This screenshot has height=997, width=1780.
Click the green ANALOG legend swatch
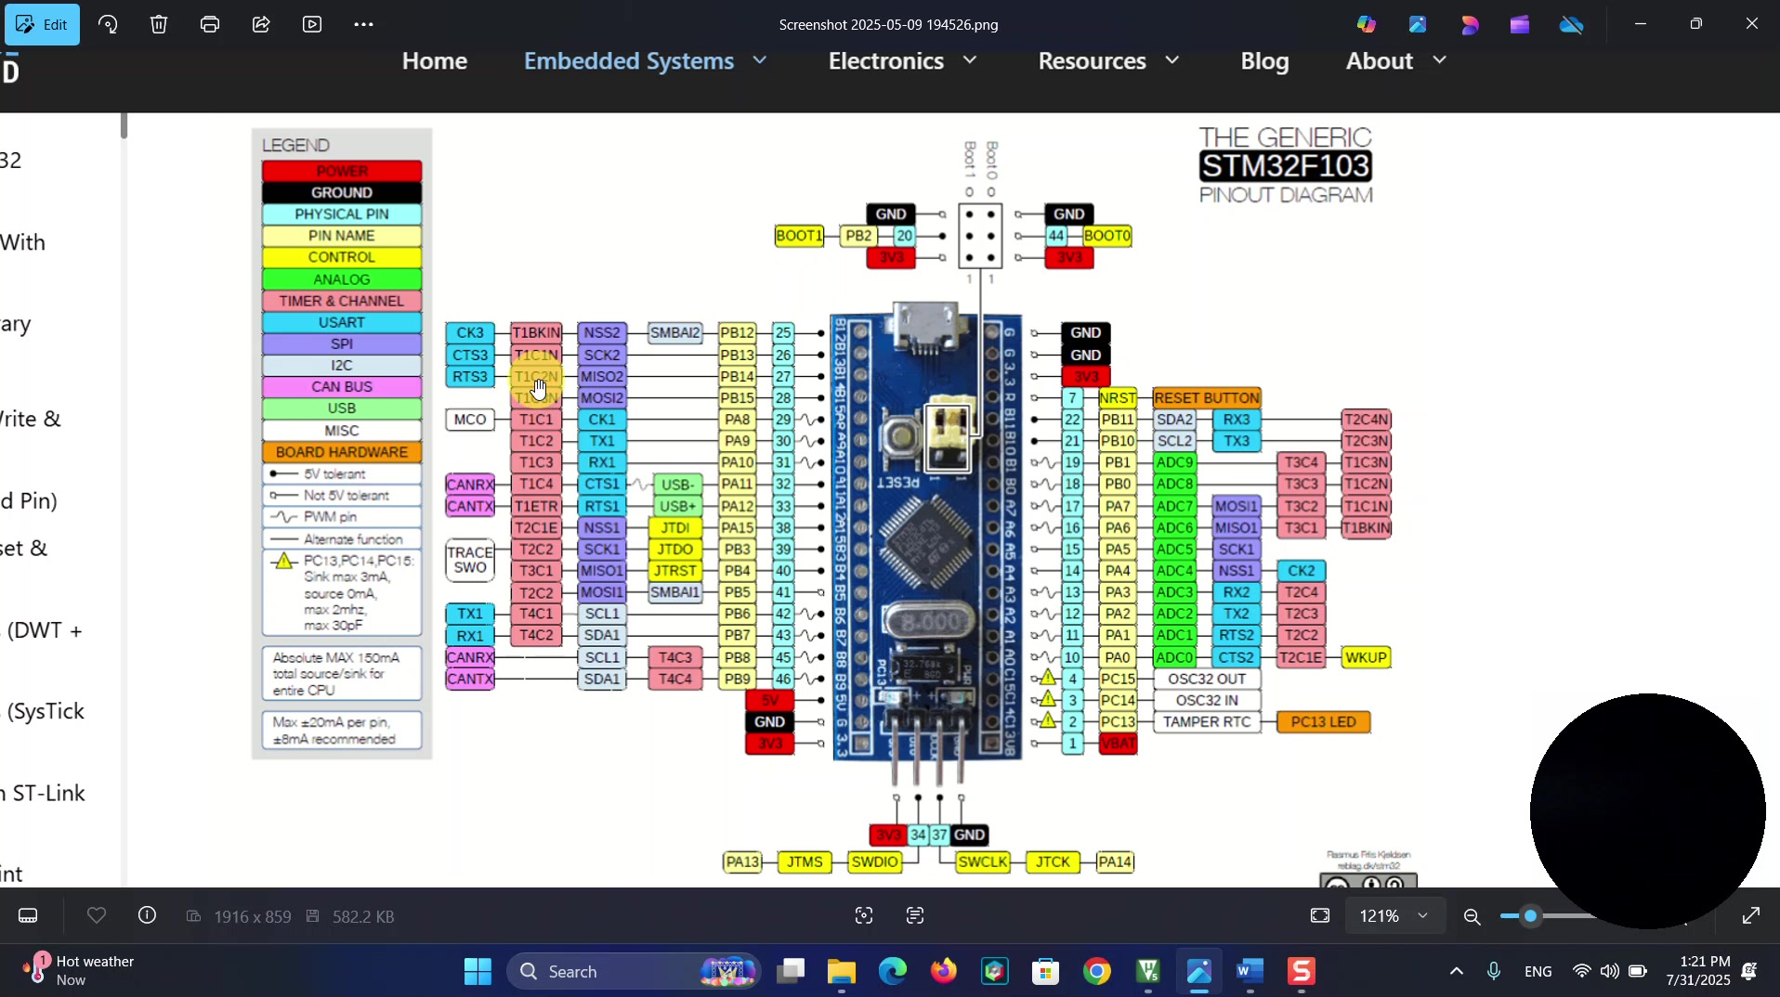(342, 279)
